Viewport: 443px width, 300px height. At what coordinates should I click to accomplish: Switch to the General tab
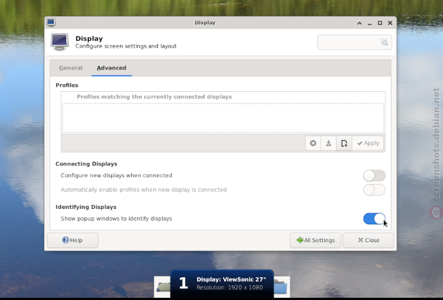[x=71, y=68]
